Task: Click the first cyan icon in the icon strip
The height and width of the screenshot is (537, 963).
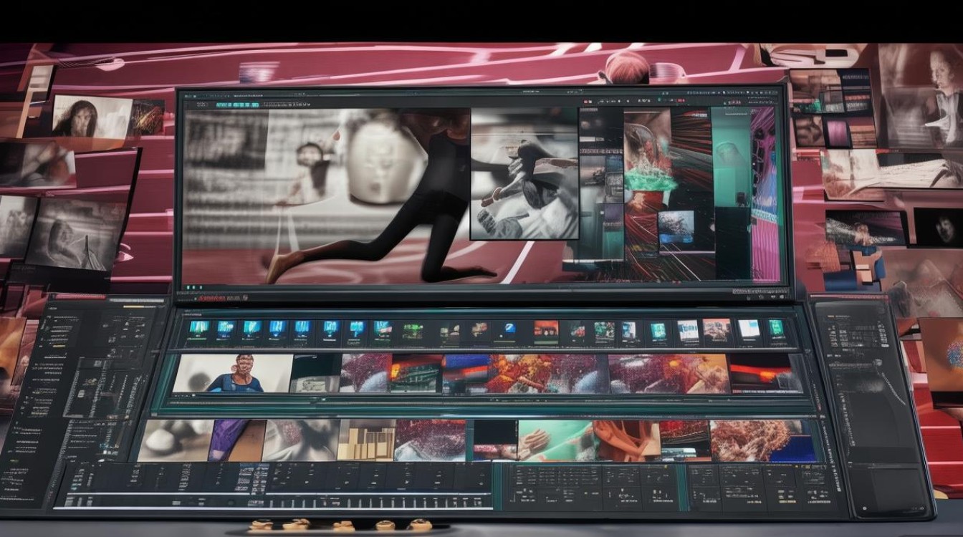Action: click(x=198, y=329)
